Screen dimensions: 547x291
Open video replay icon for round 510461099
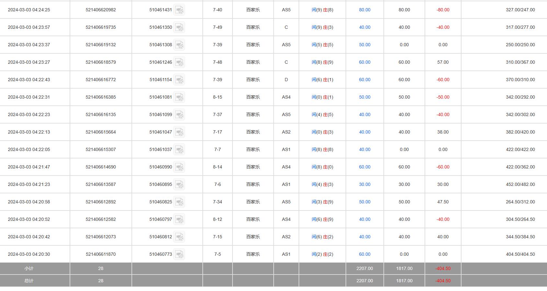179,115
